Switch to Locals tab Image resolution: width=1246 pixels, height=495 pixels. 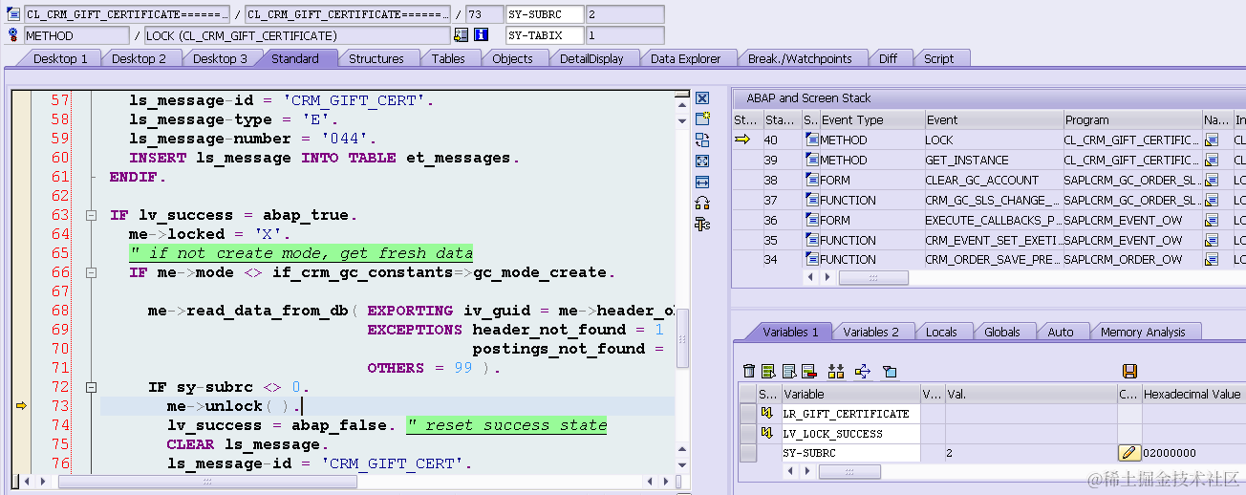[x=941, y=332]
